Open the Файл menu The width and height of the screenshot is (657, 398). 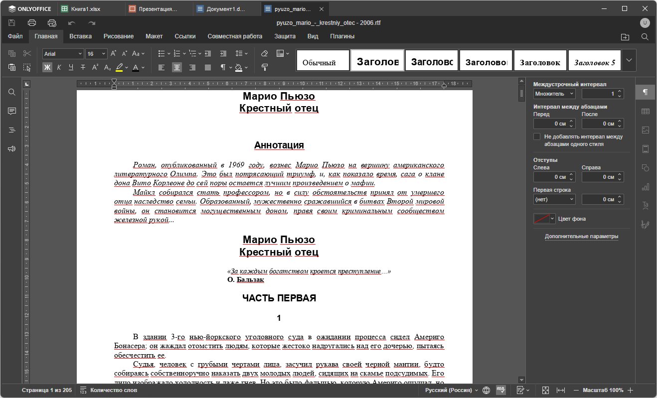point(15,36)
